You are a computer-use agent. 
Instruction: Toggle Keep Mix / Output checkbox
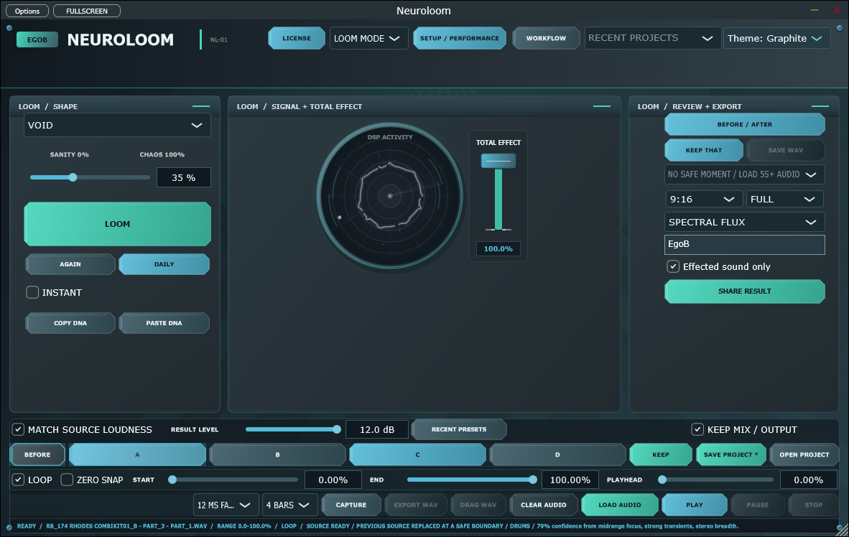[697, 429]
